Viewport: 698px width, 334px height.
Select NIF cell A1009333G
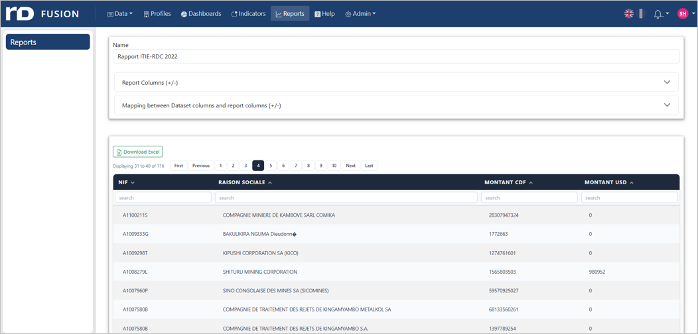[135, 234]
